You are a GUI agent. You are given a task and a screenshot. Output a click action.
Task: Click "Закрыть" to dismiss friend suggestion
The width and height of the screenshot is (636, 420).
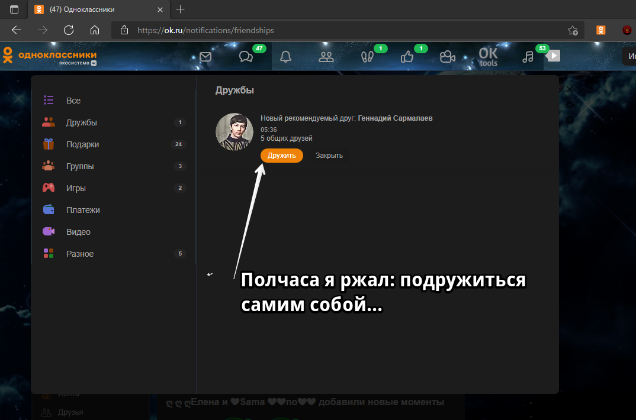click(x=329, y=156)
